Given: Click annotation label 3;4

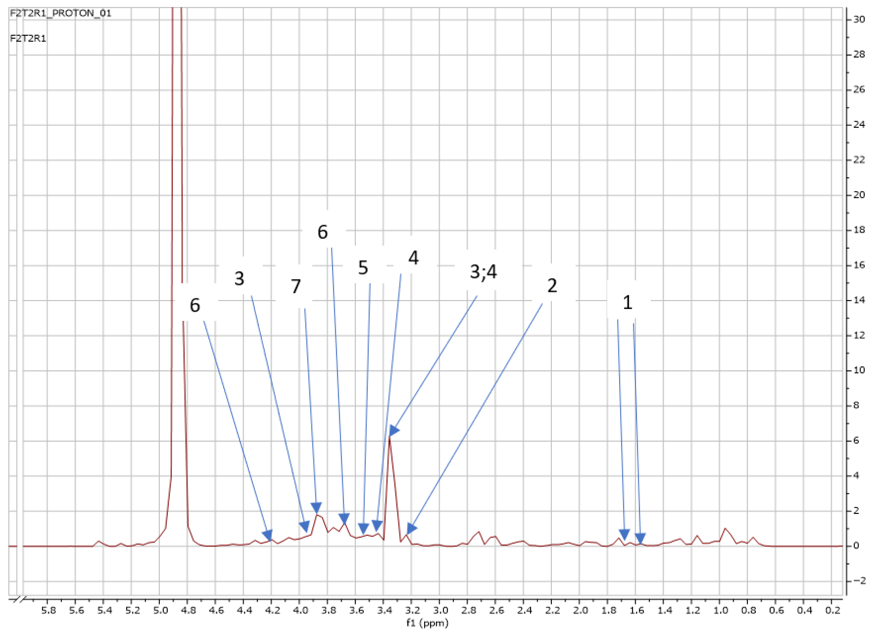Looking at the screenshot, I should click(483, 272).
